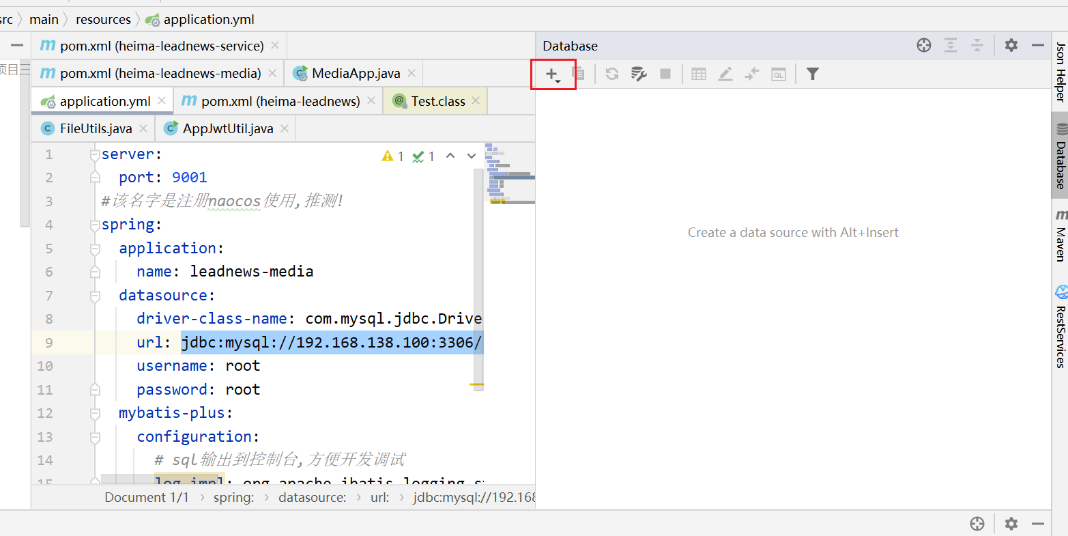The width and height of the screenshot is (1068, 536).
Task: Click 'leadnews-media' name value
Action: (252, 272)
